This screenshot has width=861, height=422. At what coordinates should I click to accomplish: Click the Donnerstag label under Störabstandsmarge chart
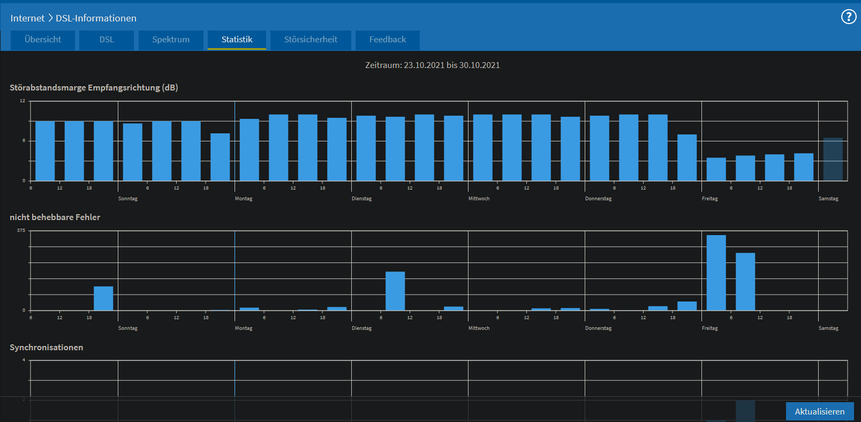pyautogui.click(x=598, y=199)
